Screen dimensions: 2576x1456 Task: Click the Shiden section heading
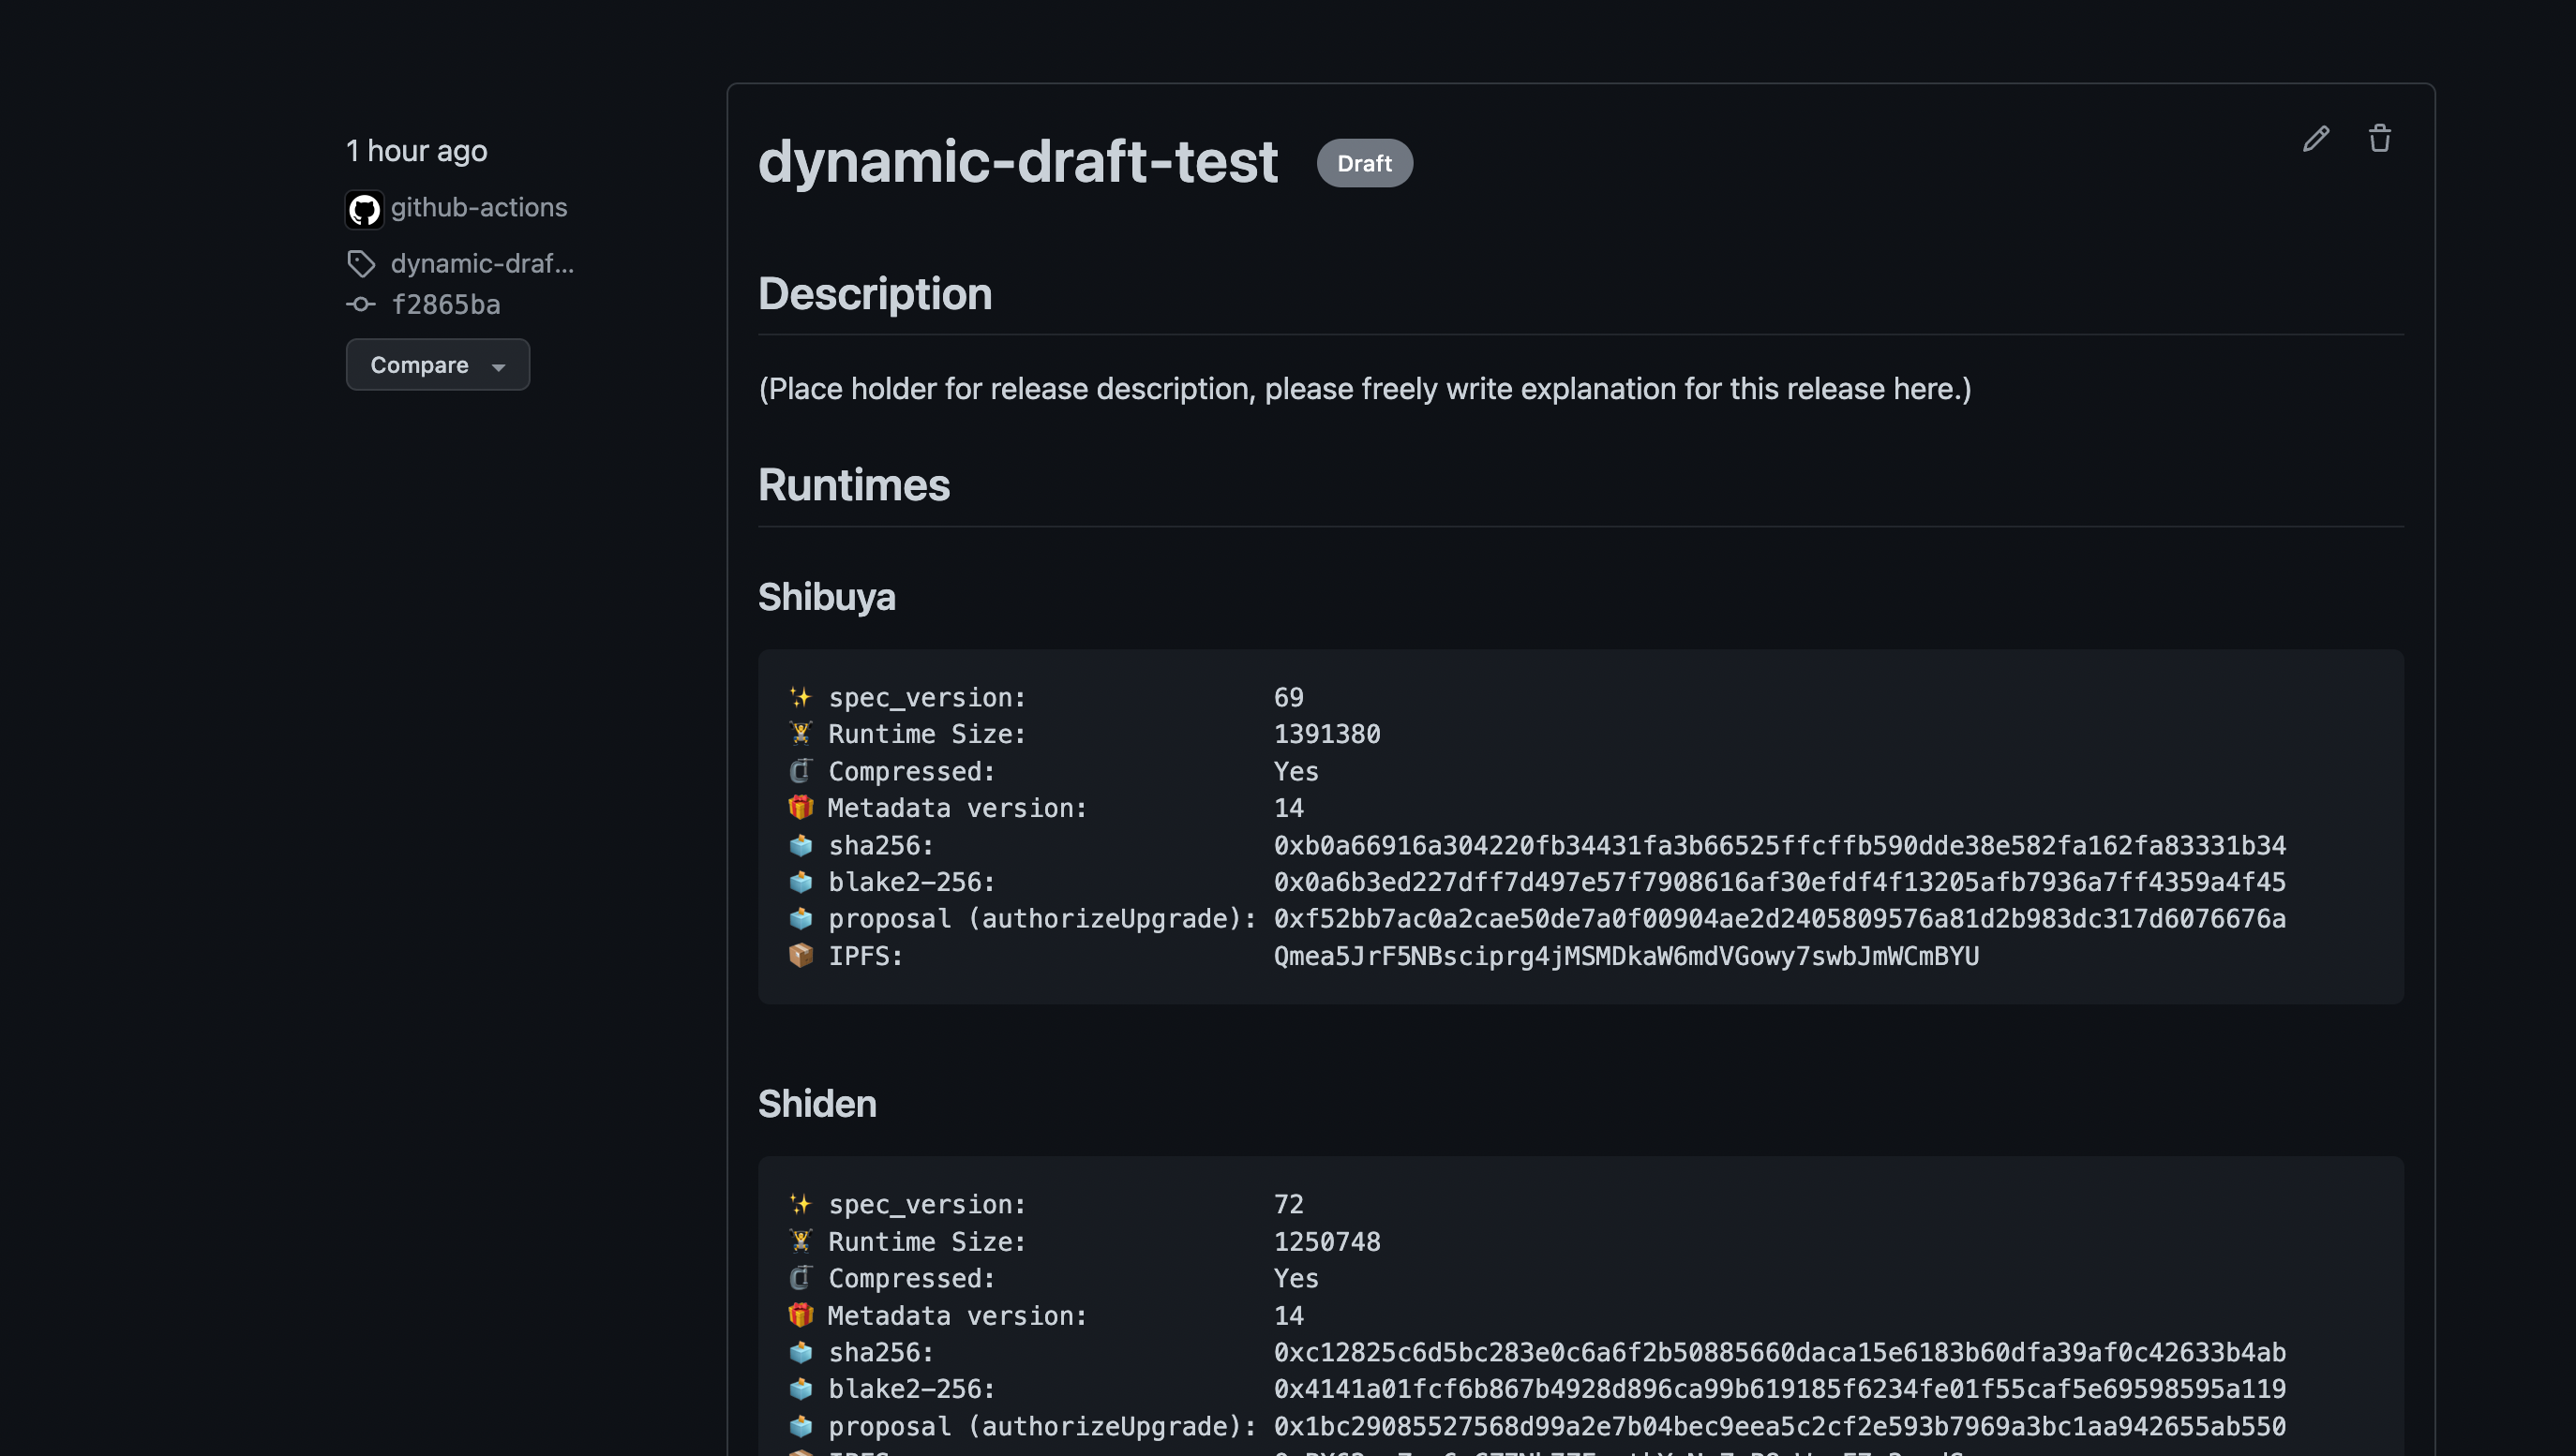[816, 1104]
